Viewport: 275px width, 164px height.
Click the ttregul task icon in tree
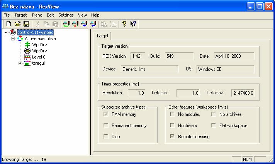[x=27, y=63]
